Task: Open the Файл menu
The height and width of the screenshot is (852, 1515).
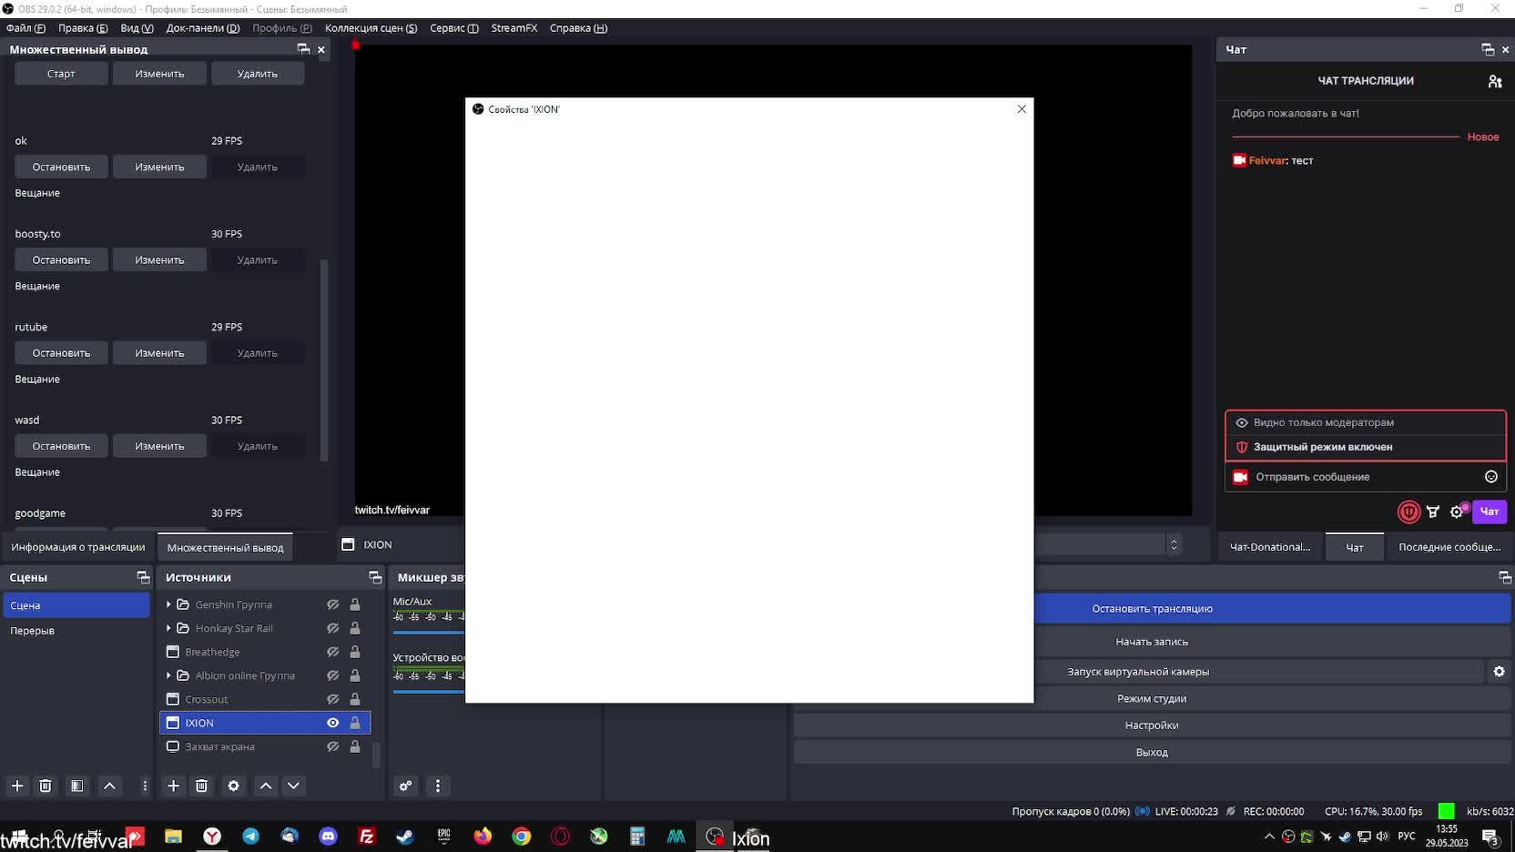Action: click(25, 28)
